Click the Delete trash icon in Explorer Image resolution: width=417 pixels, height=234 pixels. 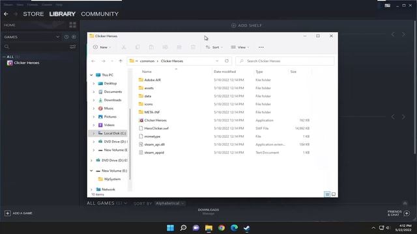193,47
